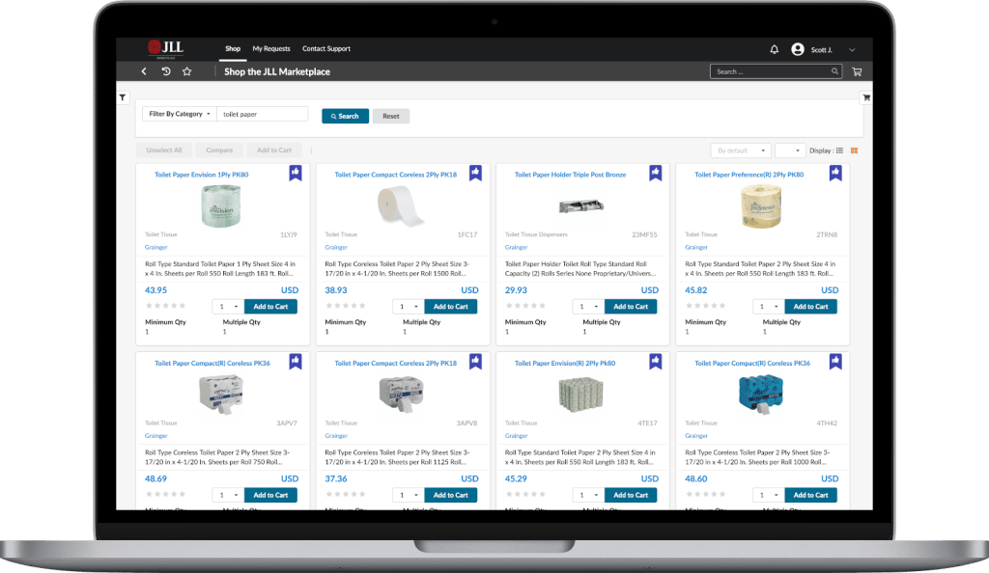Open the shopping cart in the header
Screen dimensions: 989x573
[857, 71]
